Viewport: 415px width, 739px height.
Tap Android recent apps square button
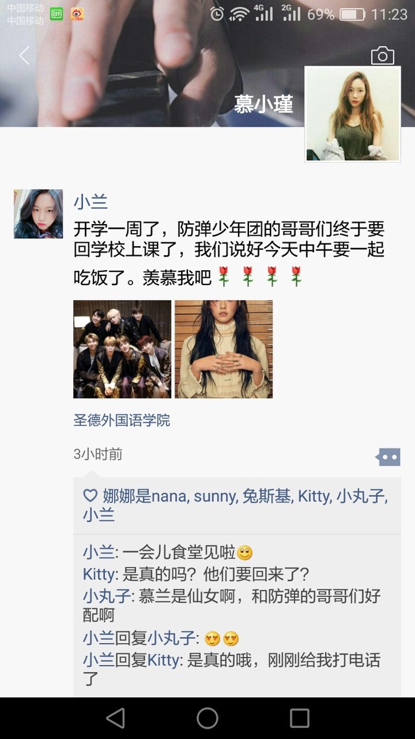(299, 718)
